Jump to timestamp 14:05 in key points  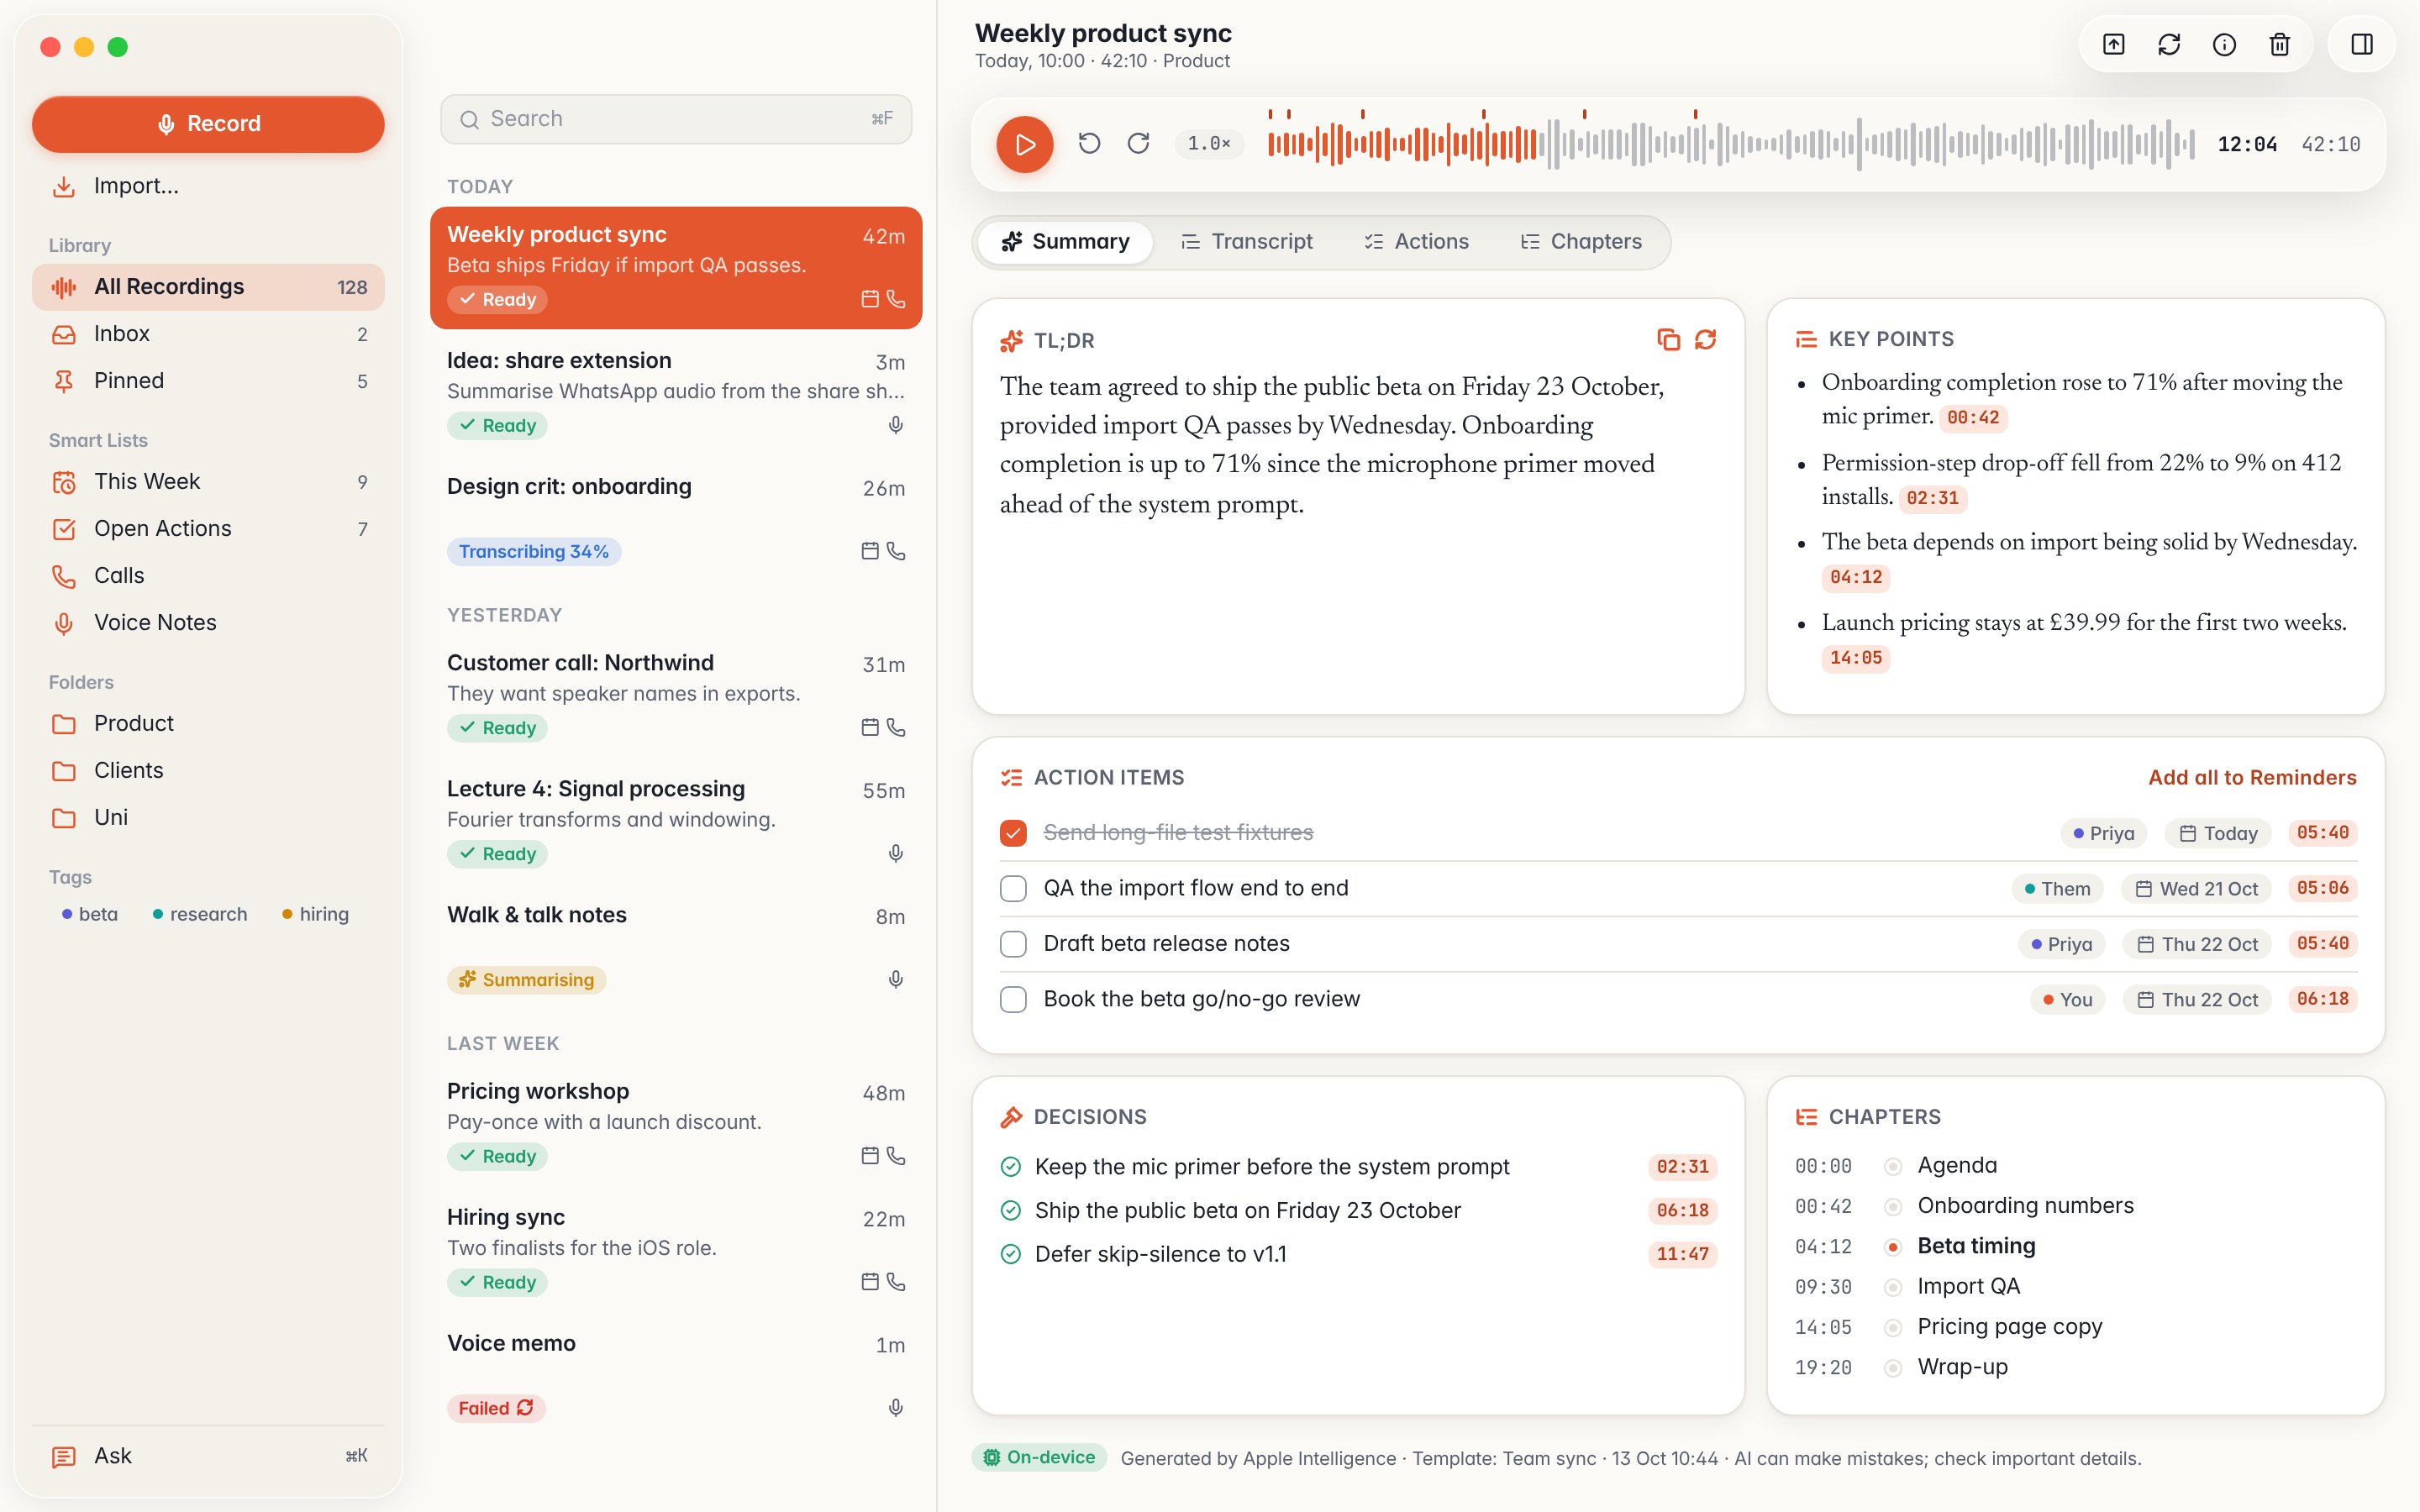click(x=1855, y=658)
